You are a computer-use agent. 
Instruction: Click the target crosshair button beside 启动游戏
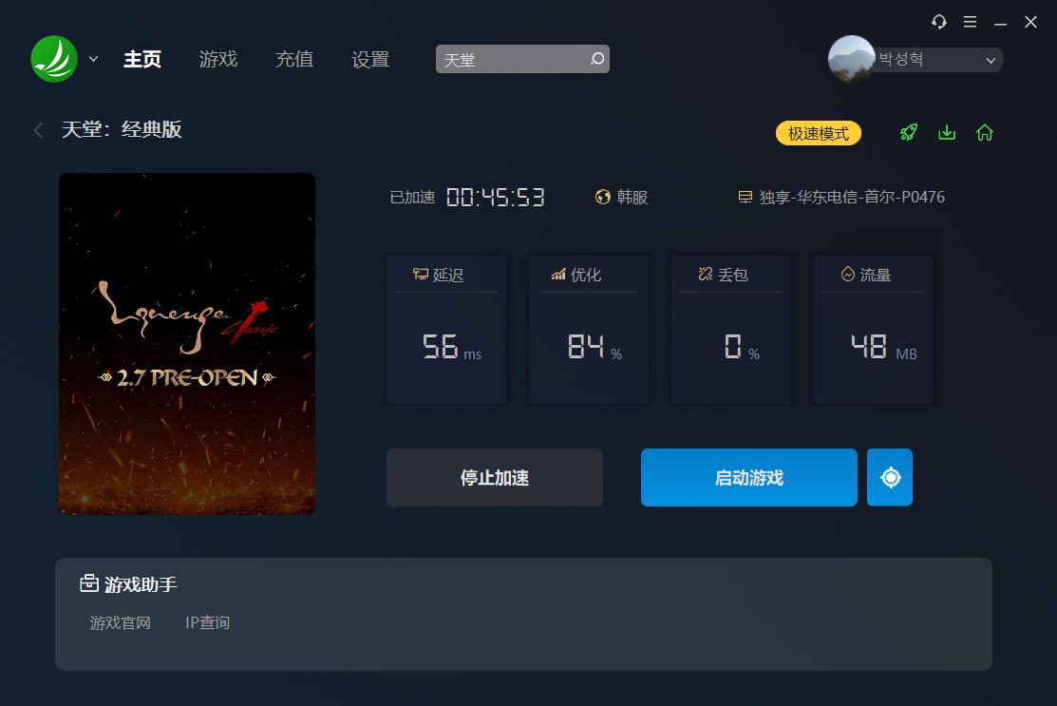[x=890, y=477]
